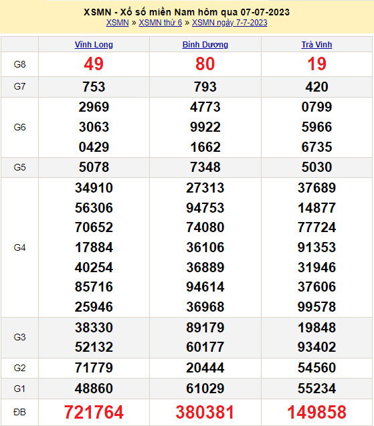Select Bình Dương special prize 380381
The image size is (374, 426).
click(205, 412)
